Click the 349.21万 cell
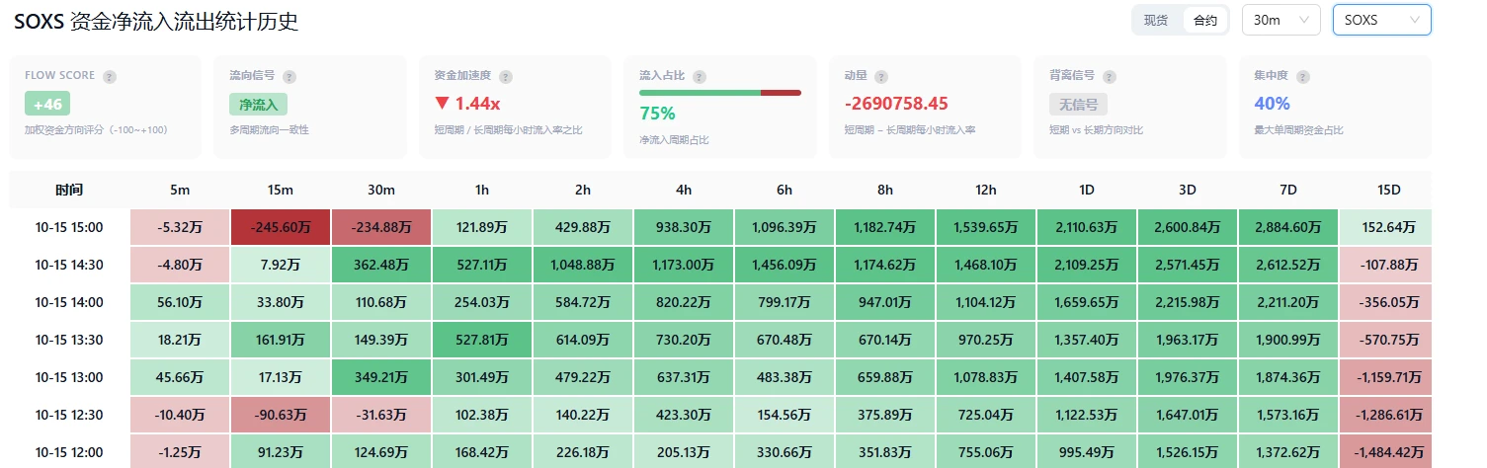This screenshot has height=468, width=1487. [381, 377]
